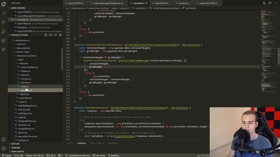Click the code minimap overview
280x157 pixels.
click(x=269, y=51)
